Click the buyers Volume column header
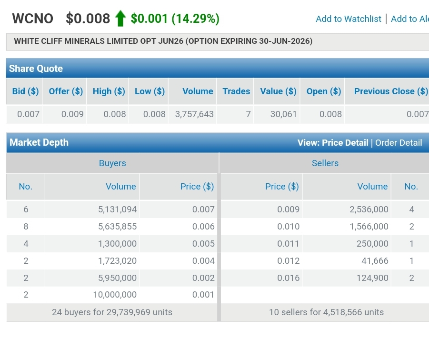The image size is (429, 339). coord(120,187)
